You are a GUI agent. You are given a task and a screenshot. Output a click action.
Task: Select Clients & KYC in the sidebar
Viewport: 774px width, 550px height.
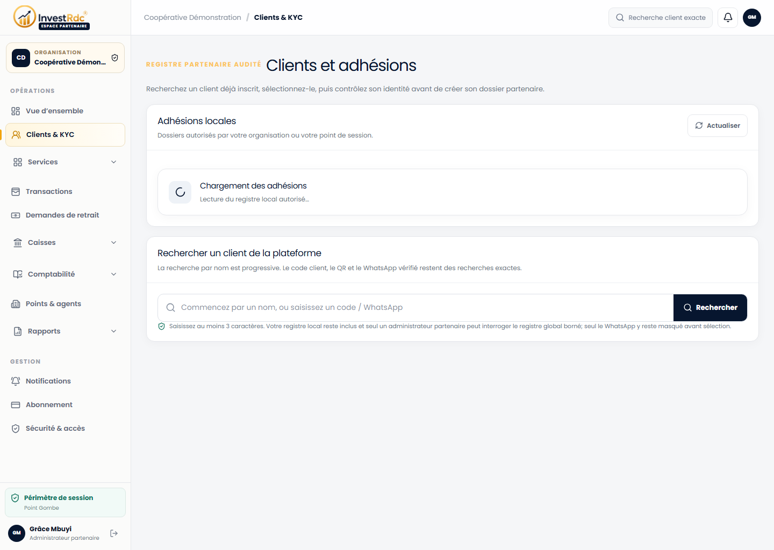(65, 135)
